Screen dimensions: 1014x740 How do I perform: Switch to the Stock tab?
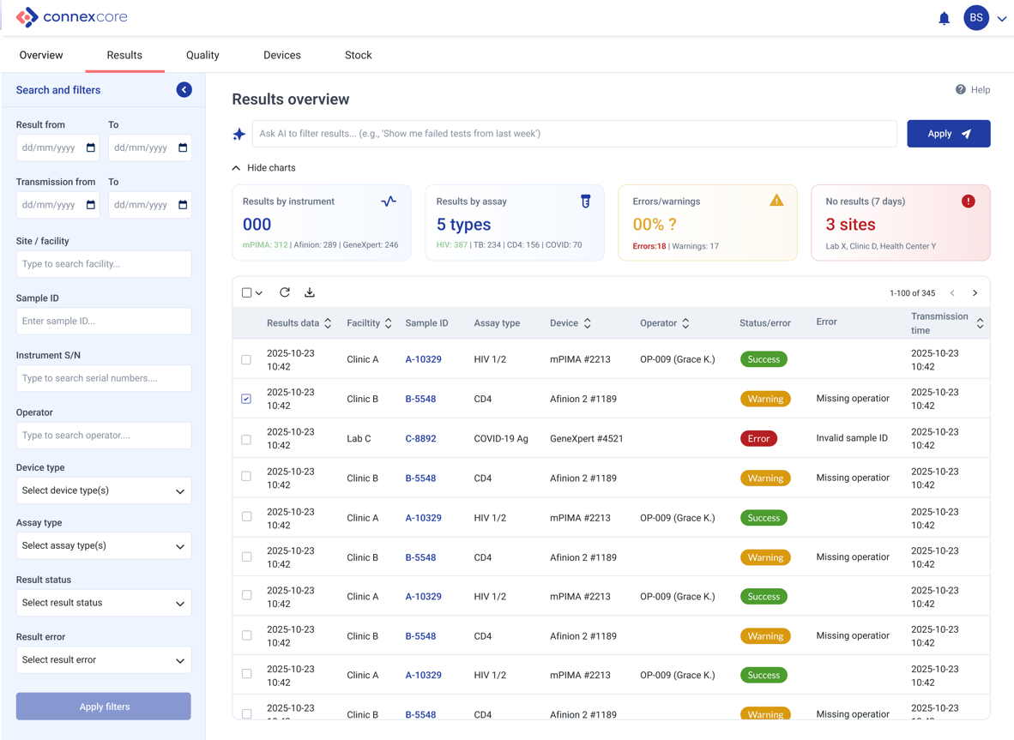[x=359, y=55]
